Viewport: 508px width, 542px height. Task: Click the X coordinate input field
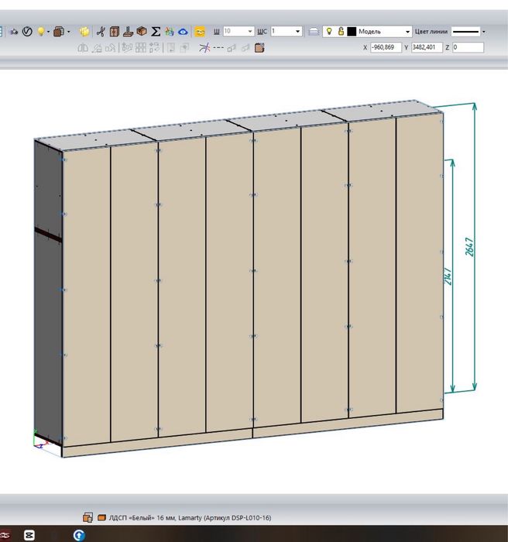click(386, 47)
